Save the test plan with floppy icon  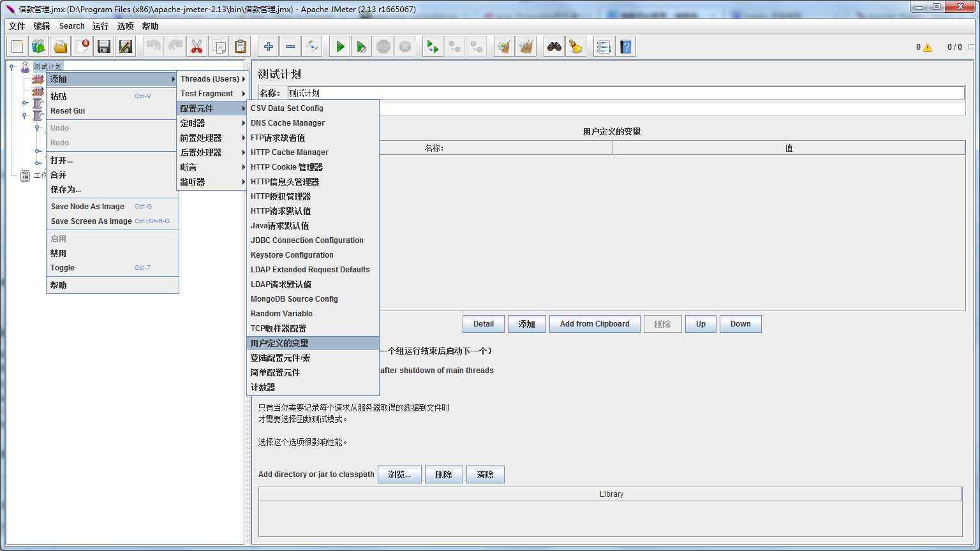coord(104,47)
